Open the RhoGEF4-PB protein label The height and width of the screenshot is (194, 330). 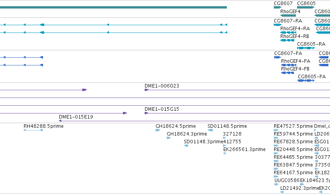[295, 69]
